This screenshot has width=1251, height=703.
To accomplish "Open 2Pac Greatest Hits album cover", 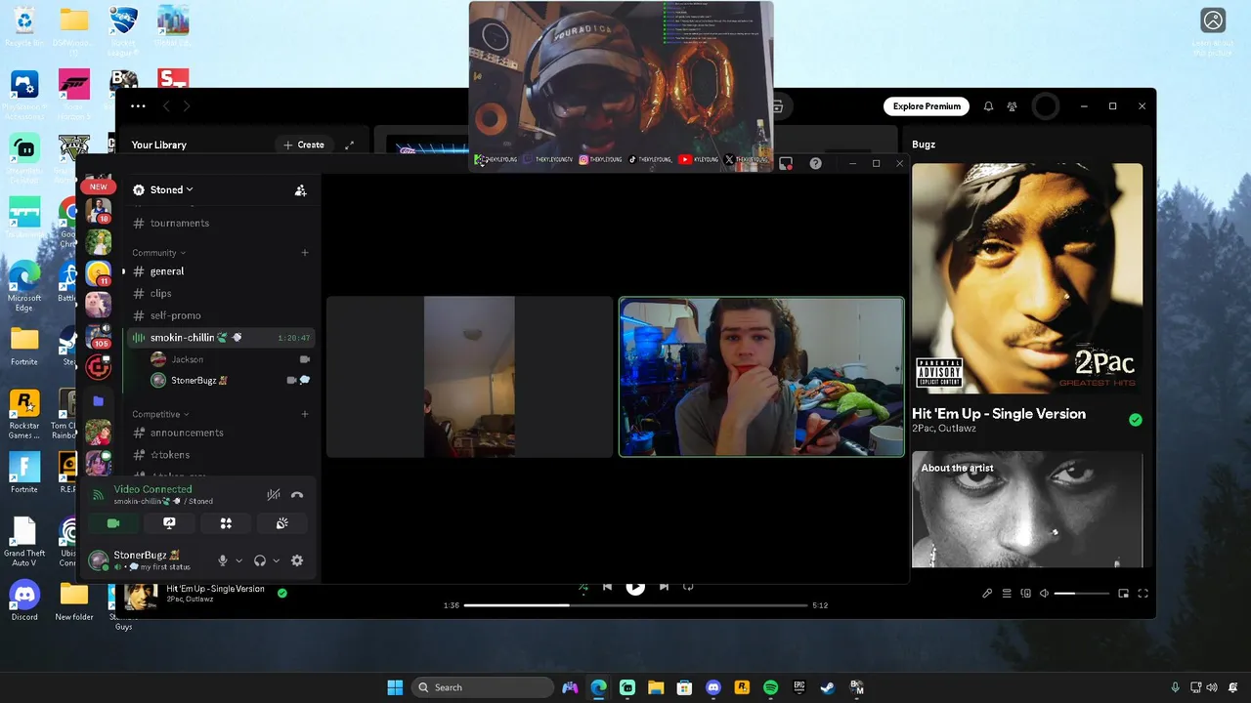I will tap(1027, 278).
